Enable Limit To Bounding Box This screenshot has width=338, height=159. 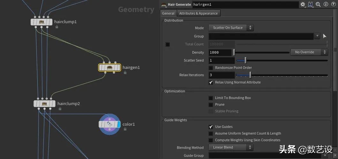tap(211, 98)
